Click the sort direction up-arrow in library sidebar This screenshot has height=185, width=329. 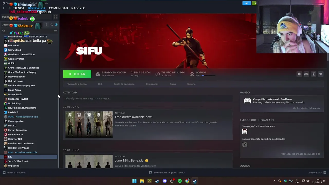pyautogui.click(x=46, y=25)
